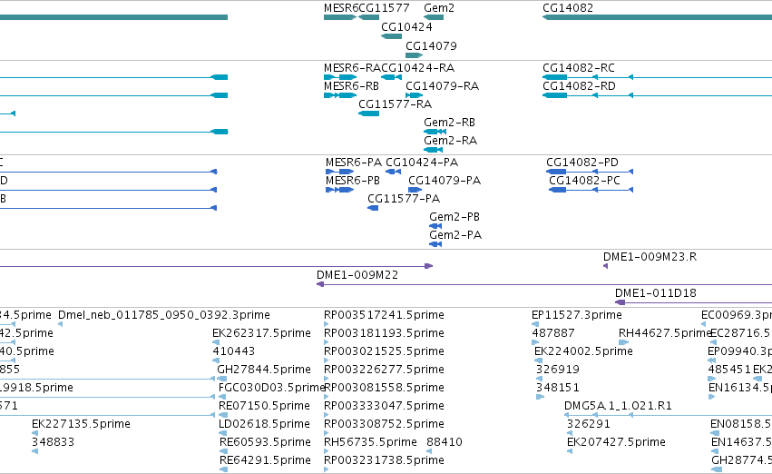Open the Gem2 gene feature

pos(434,17)
